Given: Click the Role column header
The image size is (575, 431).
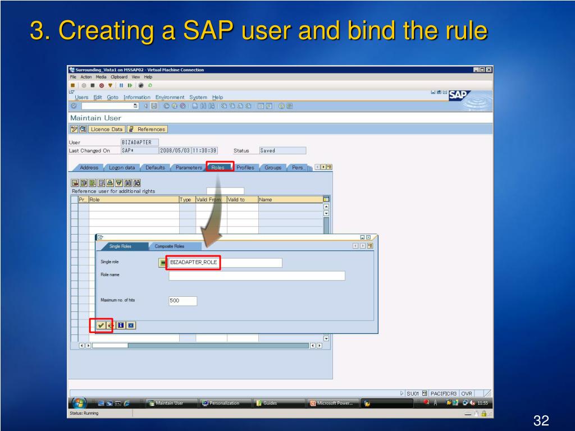Looking at the screenshot, I should (134, 199).
